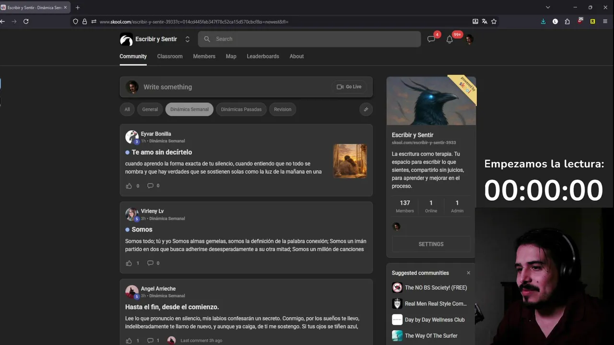Click the search magnifier icon
The image size is (614, 345).
click(x=207, y=39)
